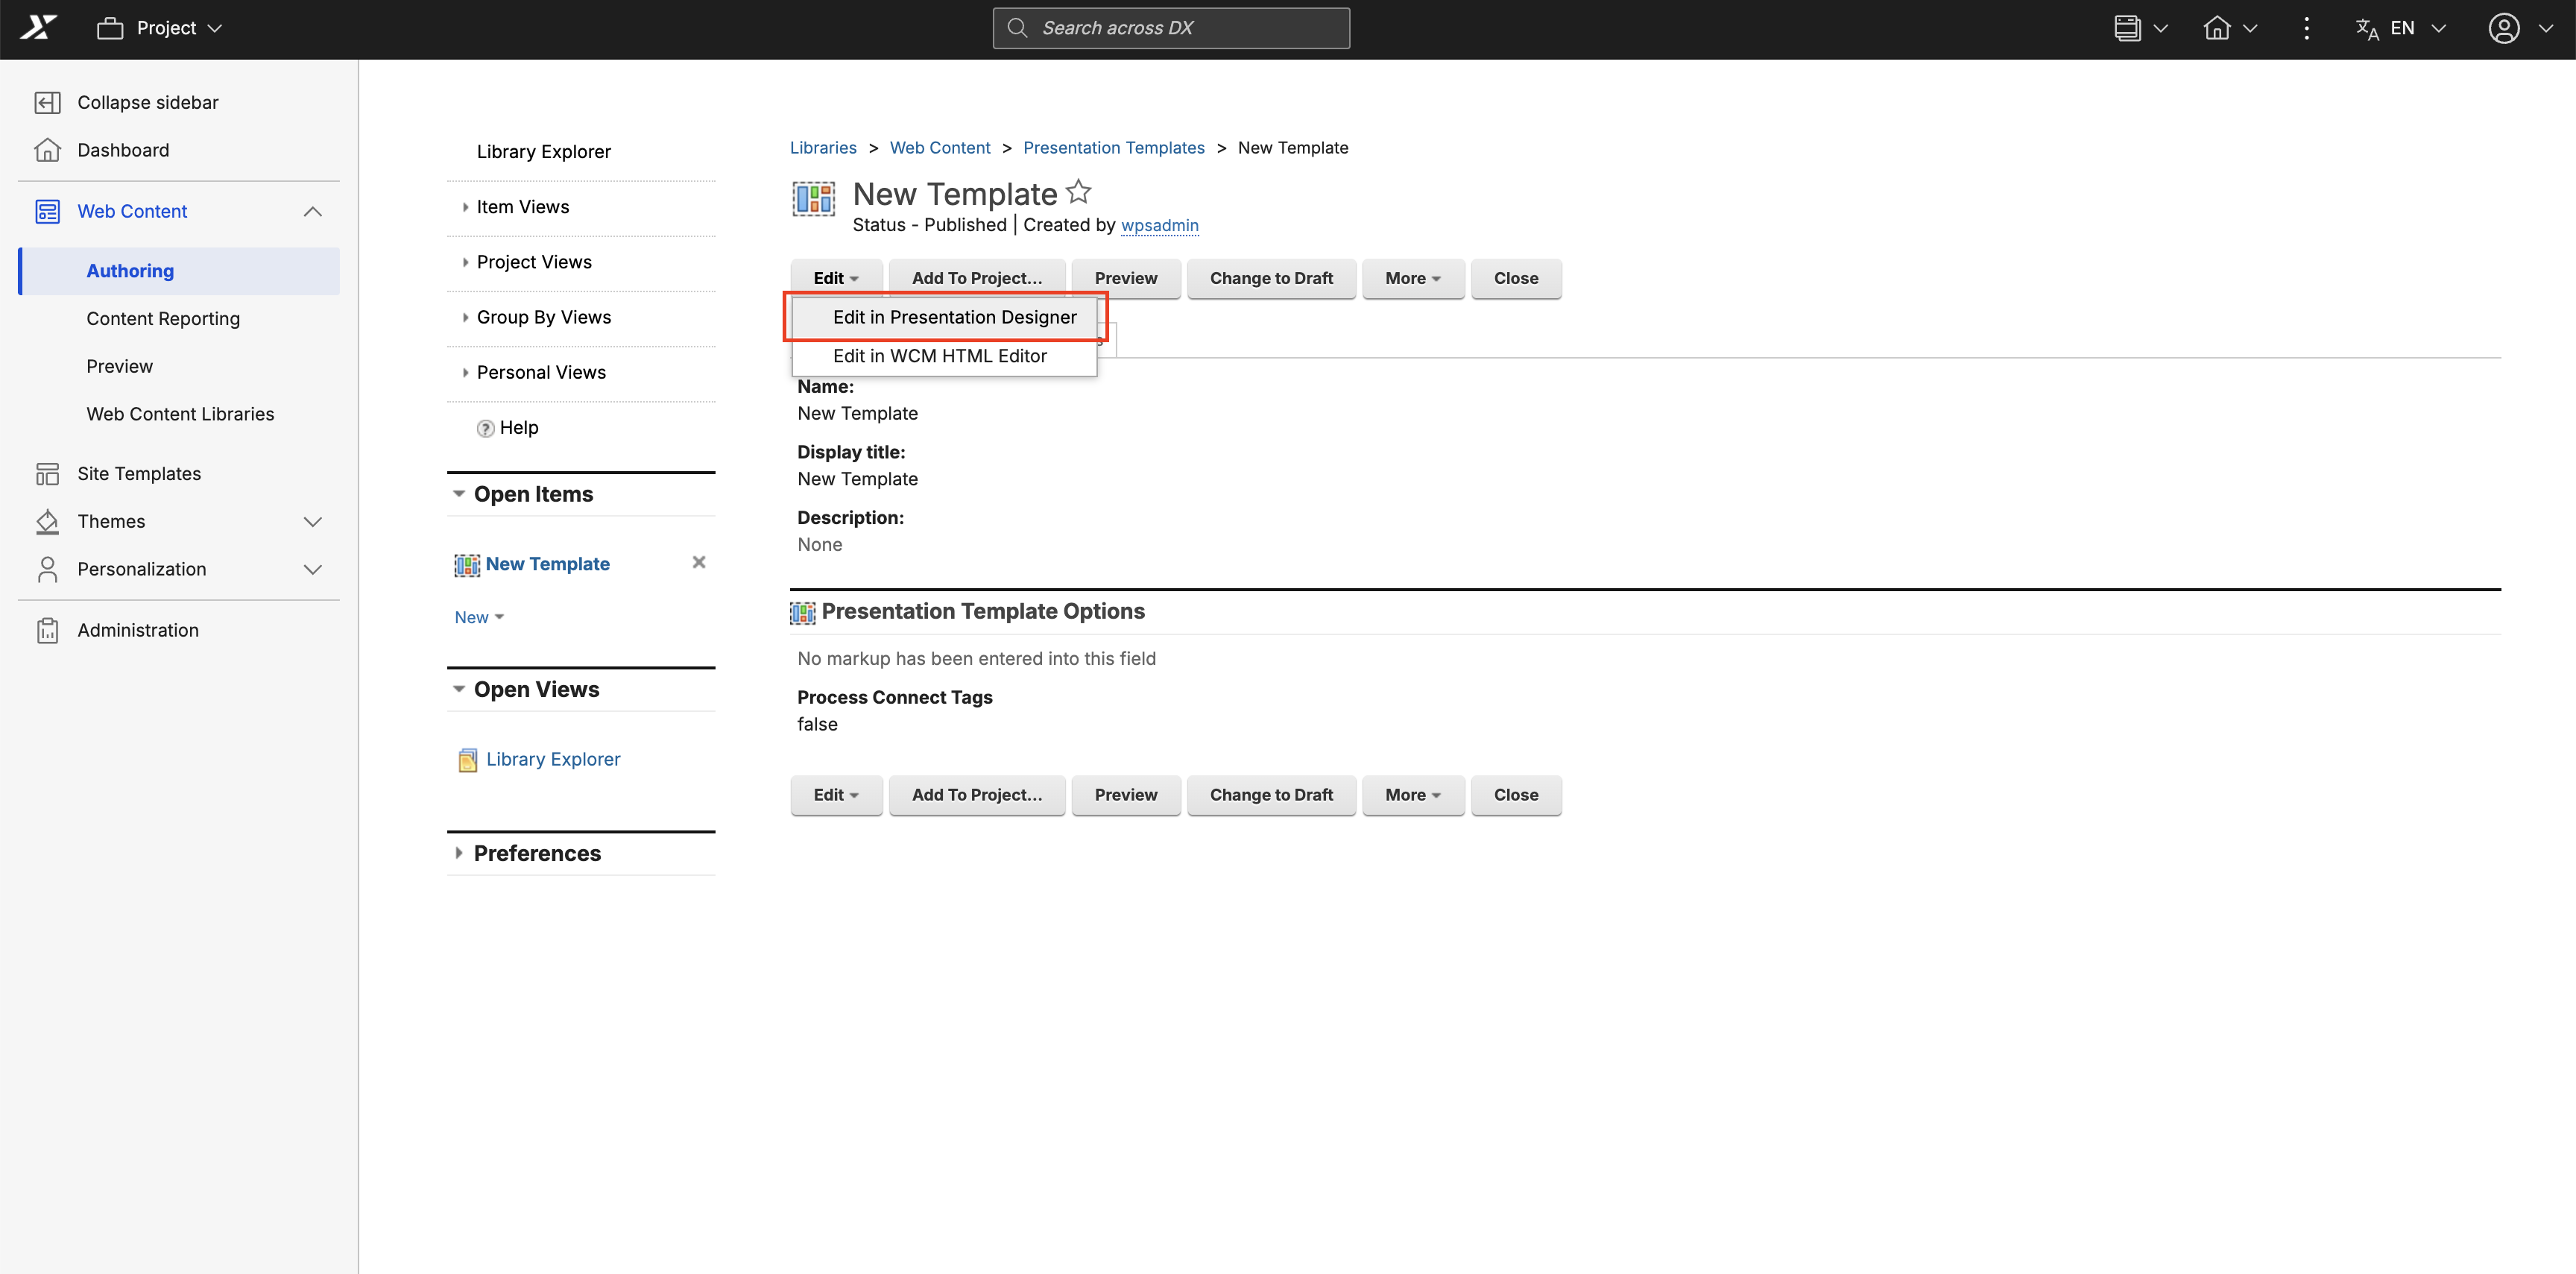Click the bottom Preview button
The width and height of the screenshot is (2576, 1274).
(1126, 795)
